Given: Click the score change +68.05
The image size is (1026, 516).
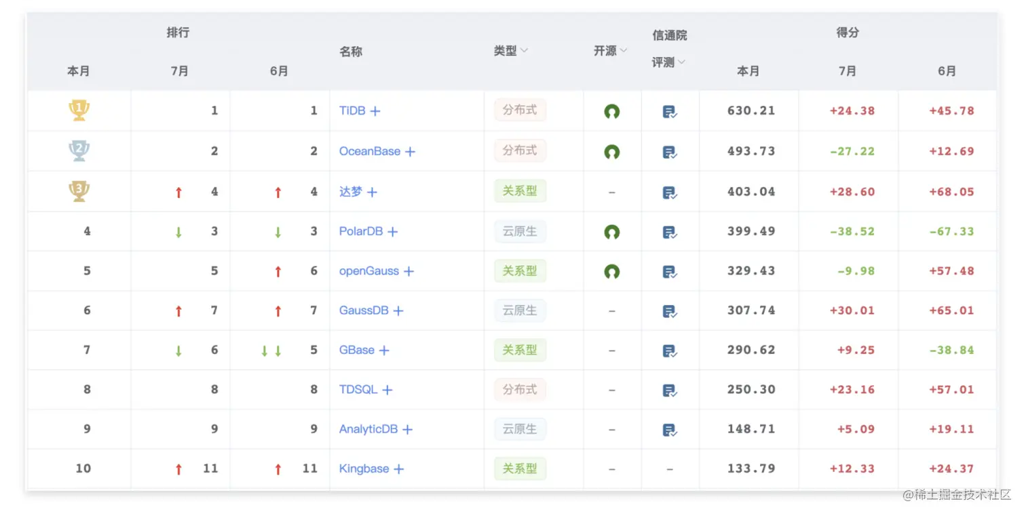Looking at the screenshot, I should [951, 192].
